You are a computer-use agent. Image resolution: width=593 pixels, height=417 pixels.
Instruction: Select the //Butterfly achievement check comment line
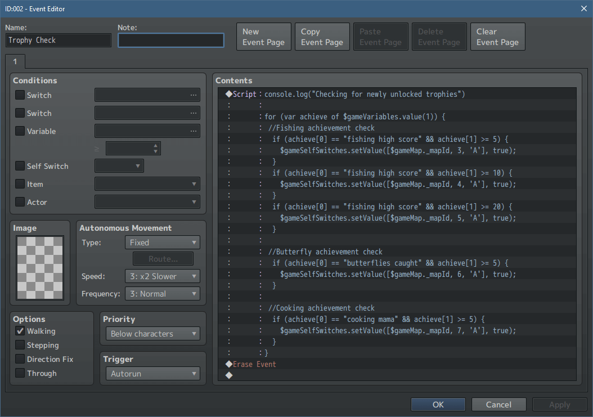point(397,252)
